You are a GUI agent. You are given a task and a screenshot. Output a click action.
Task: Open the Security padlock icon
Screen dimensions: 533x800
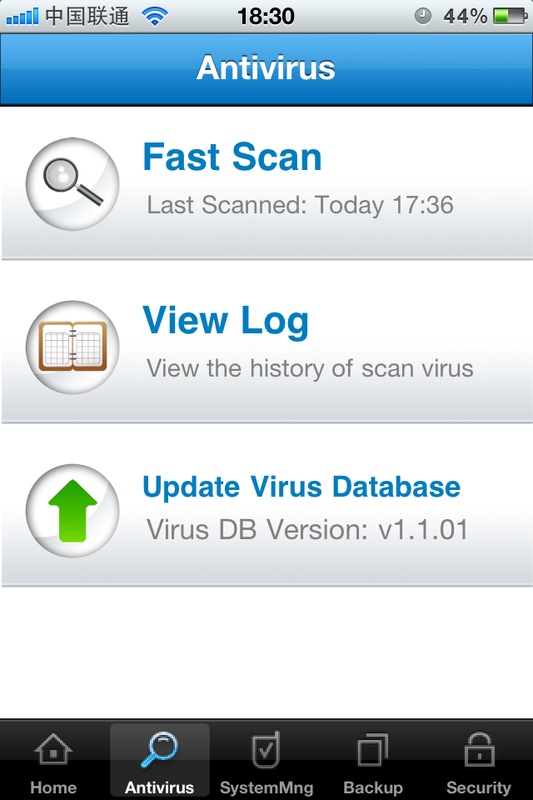(x=479, y=750)
